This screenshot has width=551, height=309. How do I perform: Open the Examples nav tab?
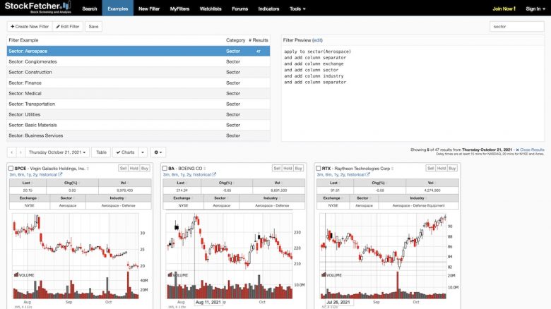118,8
